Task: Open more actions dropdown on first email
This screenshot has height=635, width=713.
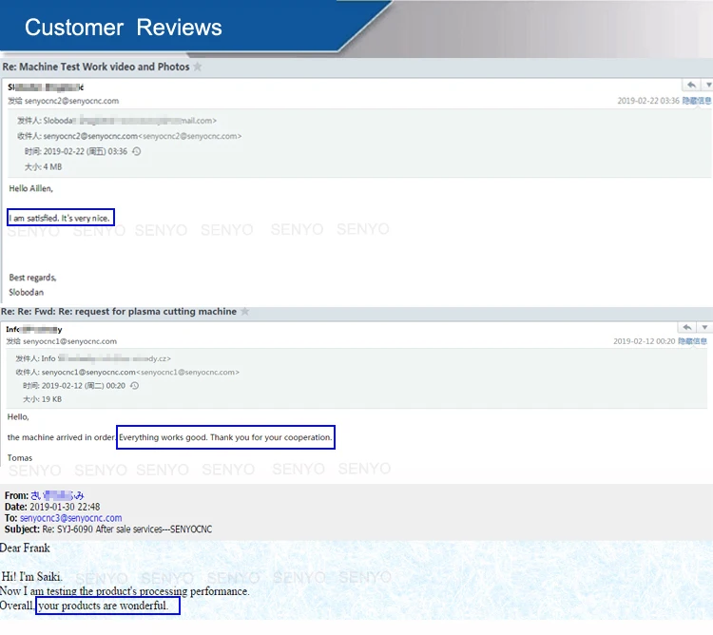Action: [x=707, y=85]
